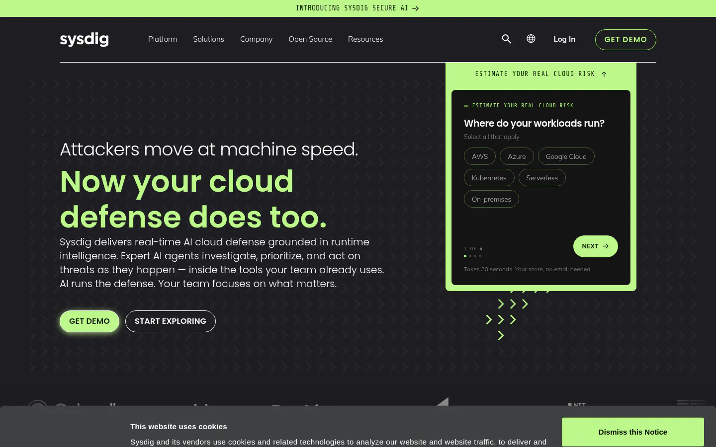Open the Introducing Sysdig Secure AI banner
Viewport: 716px width, 447px height.
(358, 8)
